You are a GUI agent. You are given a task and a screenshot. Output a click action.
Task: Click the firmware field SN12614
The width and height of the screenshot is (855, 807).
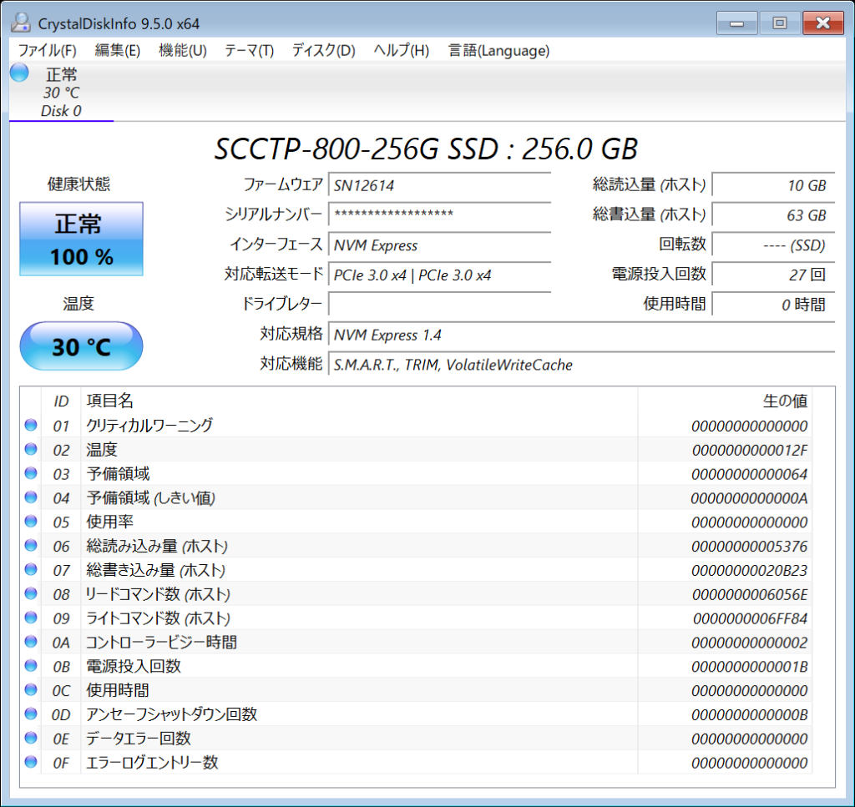(439, 185)
